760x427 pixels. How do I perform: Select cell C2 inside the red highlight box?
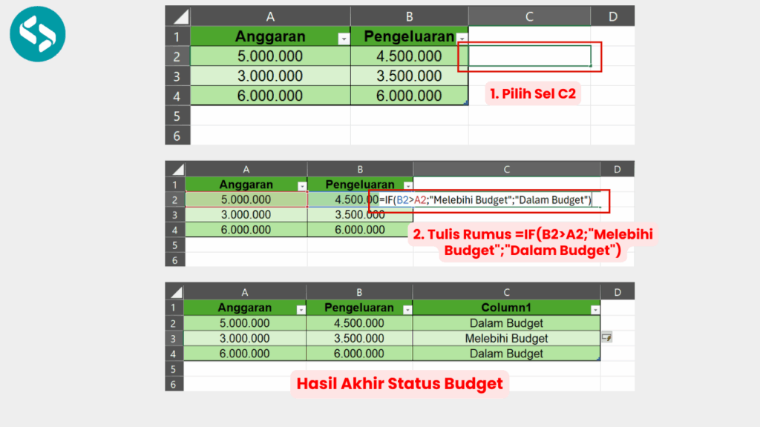click(528, 56)
